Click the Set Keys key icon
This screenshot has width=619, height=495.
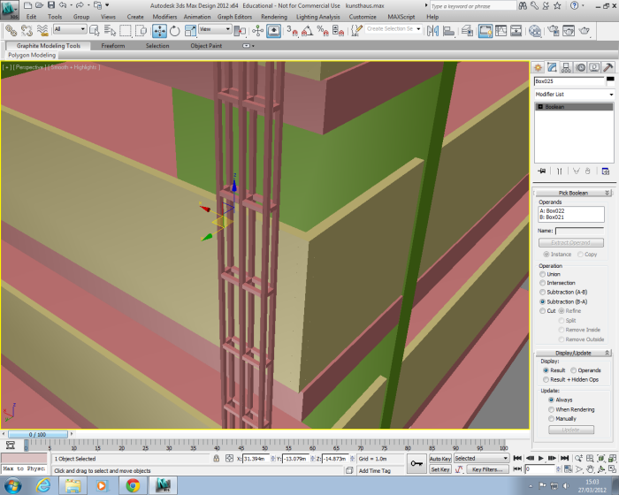pyautogui.click(x=416, y=463)
